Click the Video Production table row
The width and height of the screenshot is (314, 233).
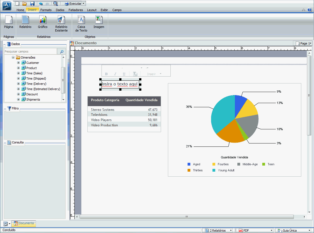point(124,125)
